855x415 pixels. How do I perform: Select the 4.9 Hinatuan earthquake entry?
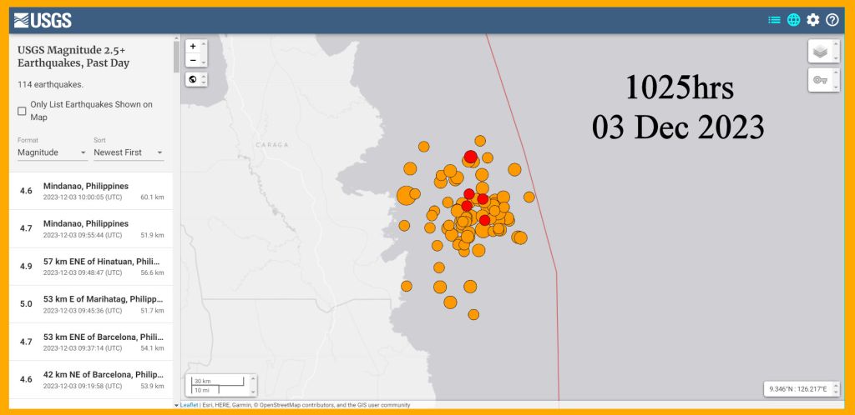click(90, 267)
